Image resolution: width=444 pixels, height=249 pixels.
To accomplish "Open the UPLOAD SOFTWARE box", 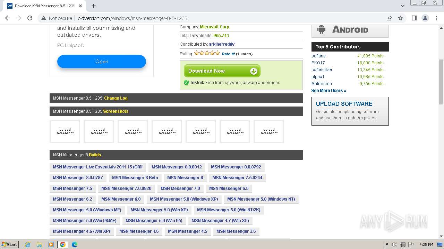I will [x=350, y=111].
